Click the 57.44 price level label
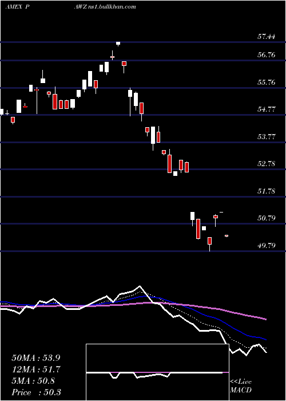The image size is (286, 401). tap(266, 37)
